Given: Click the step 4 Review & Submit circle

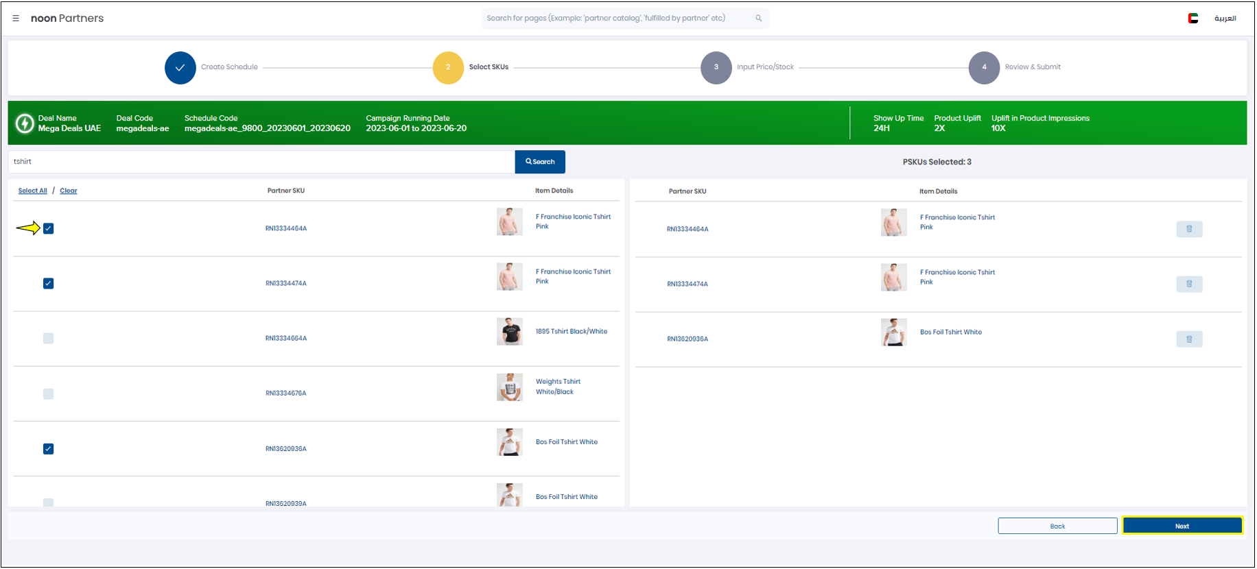Looking at the screenshot, I should (x=984, y=68).
